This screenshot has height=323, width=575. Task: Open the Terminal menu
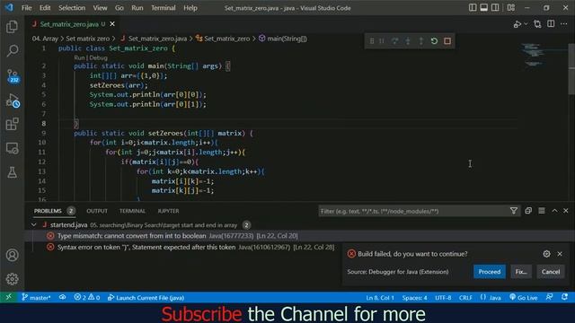(164, 8)
